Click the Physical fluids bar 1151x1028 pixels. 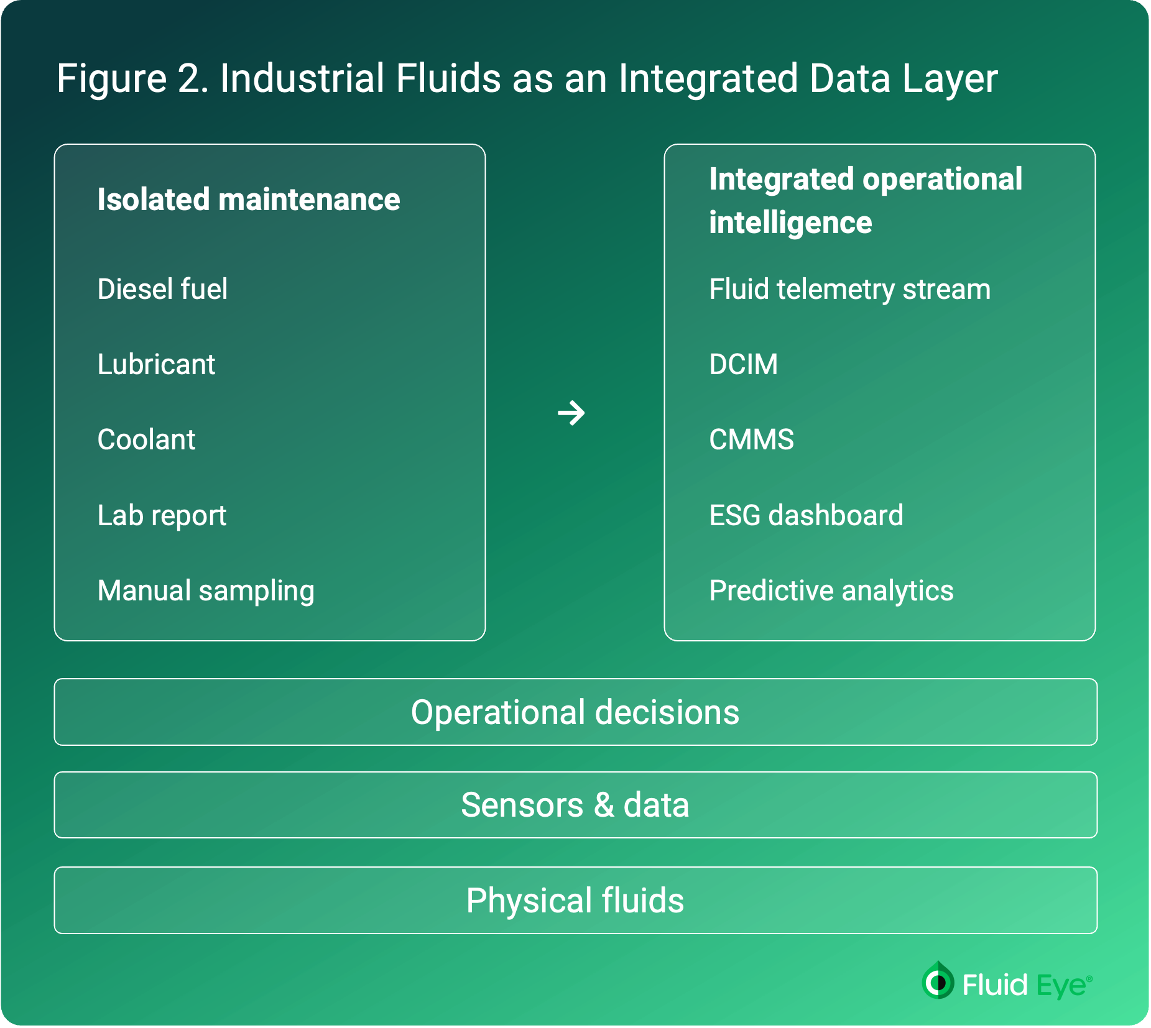pos(575,899)
